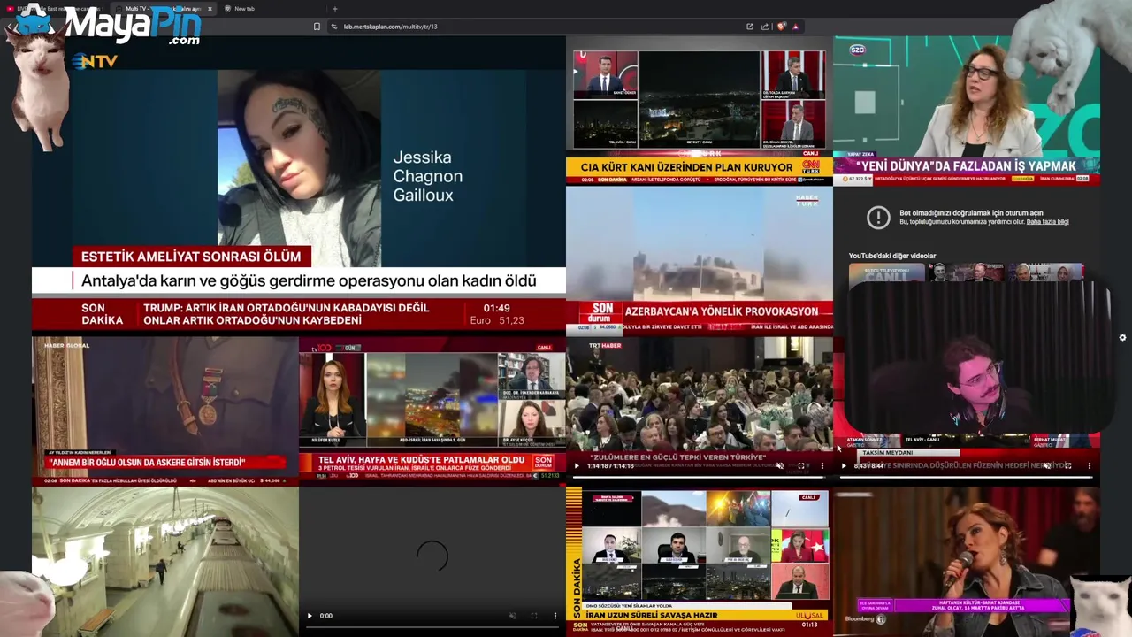The height and width of the screenshot is (637, 1132).
Task: Open the settings gear at right edge
Action: pos(1122,338)
